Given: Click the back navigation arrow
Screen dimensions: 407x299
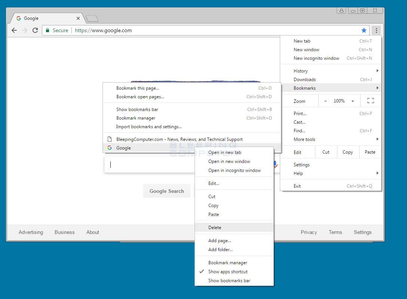Looking at the screenshot, I should tap(14, 30).
